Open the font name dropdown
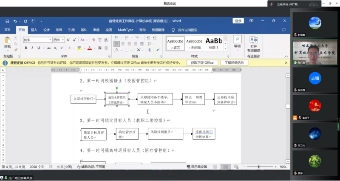 coord(50,40)
